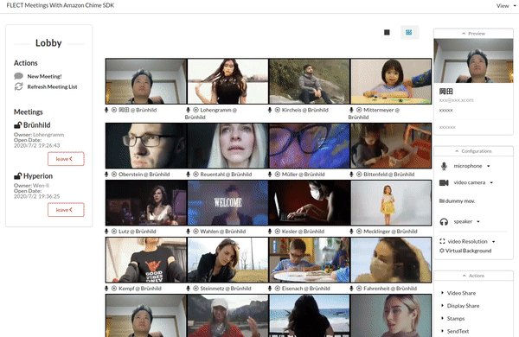Toggle the target icon for Oberstein tile

click(114, 174)
